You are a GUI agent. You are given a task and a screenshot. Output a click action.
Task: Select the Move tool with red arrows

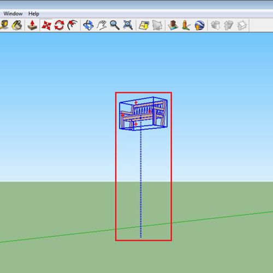46,25
